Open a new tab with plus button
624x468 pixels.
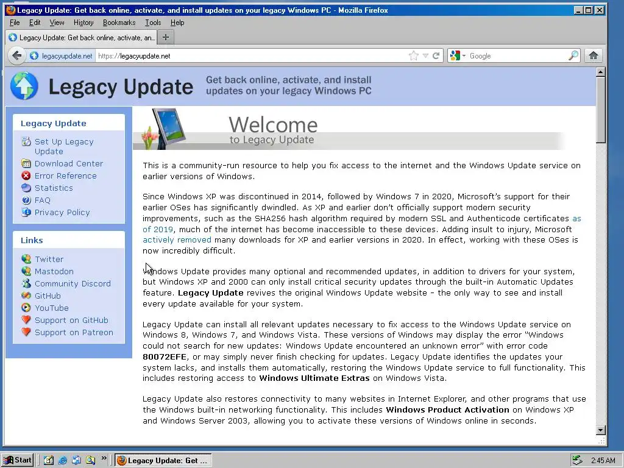(x=166, y=37)
